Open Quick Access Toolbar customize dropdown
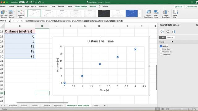 point(43,2)
